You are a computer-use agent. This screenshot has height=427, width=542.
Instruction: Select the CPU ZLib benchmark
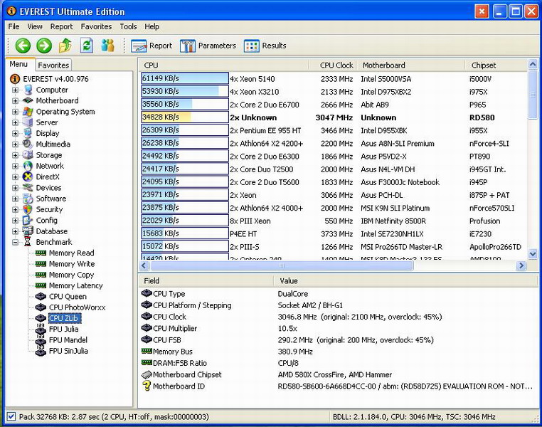point(64,318)
